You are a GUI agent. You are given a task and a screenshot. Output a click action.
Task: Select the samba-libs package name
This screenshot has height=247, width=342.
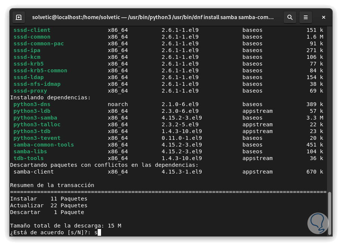click(x=30, y=151)
